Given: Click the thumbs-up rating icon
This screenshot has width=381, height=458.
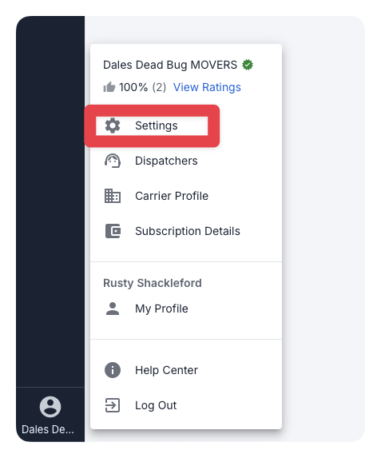Looking at the screenshot, I should 109,87.
